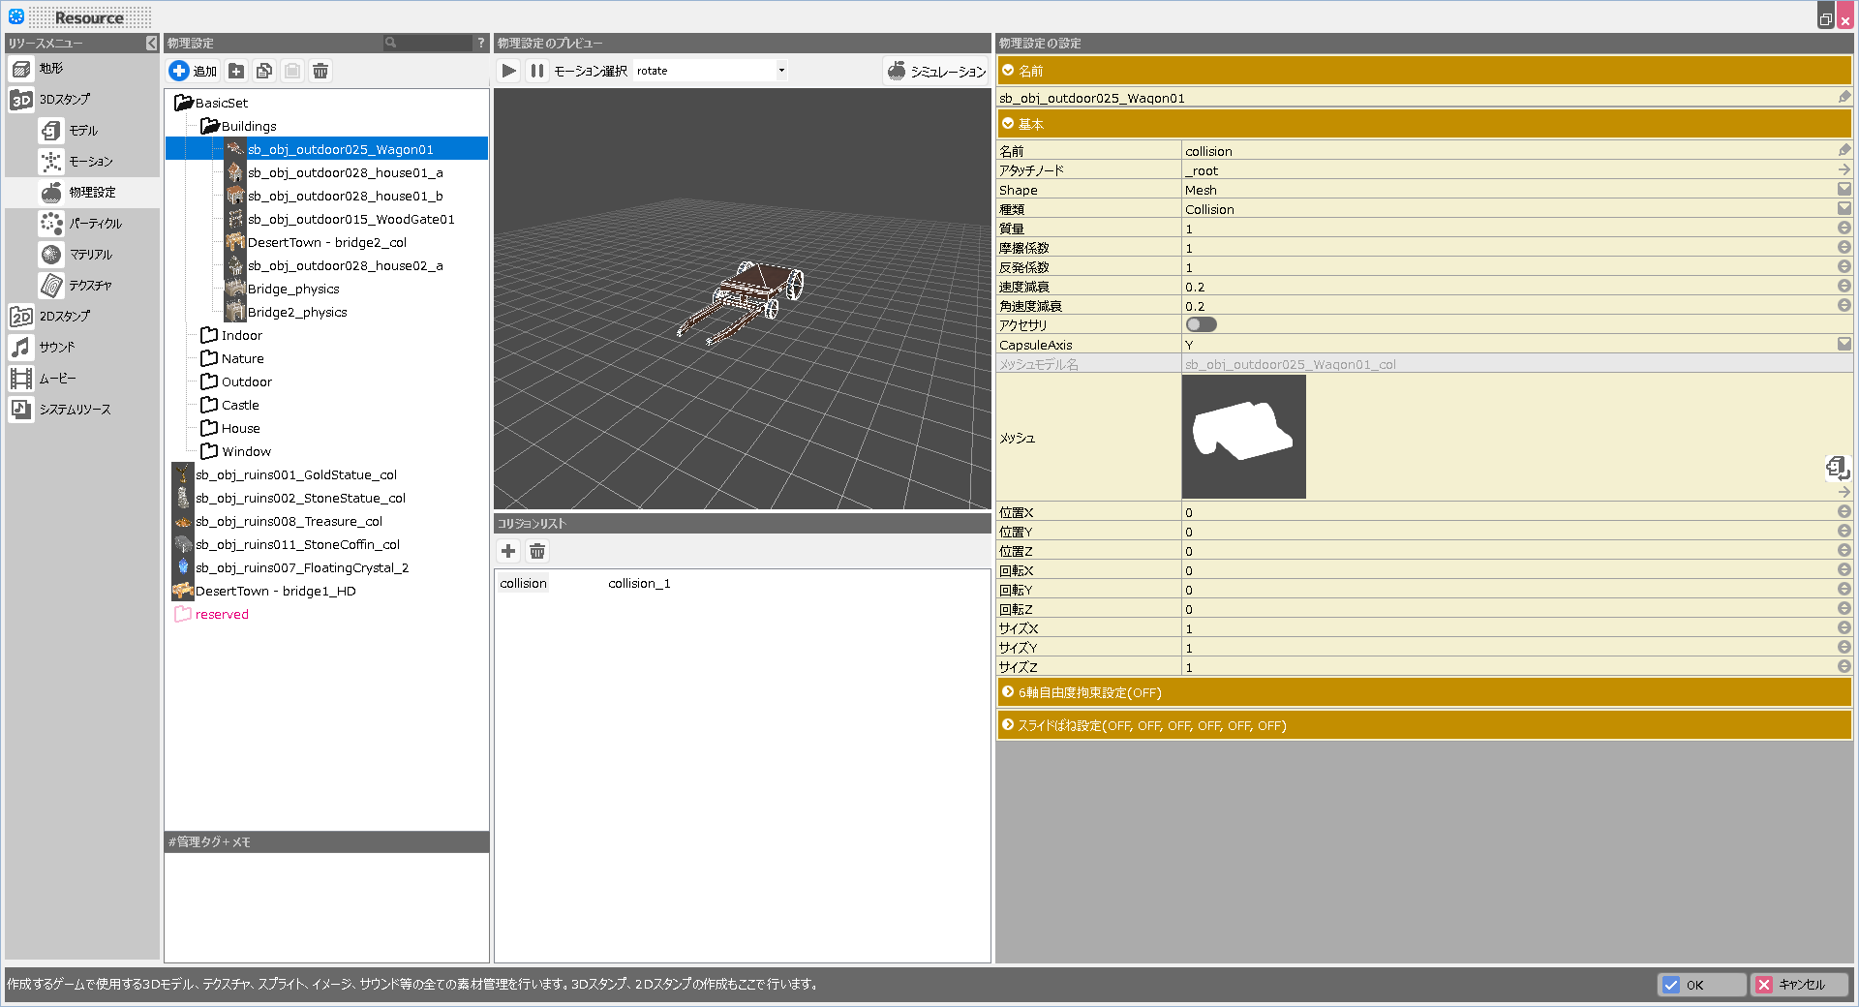The width and height of the screenshot is (1859, 1007).
Task: Collapse the resource menu sidebar arrow
Action: [151, 43]
